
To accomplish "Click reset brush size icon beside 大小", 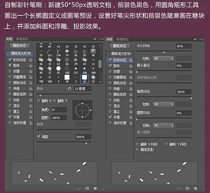I will click(69, 89).
